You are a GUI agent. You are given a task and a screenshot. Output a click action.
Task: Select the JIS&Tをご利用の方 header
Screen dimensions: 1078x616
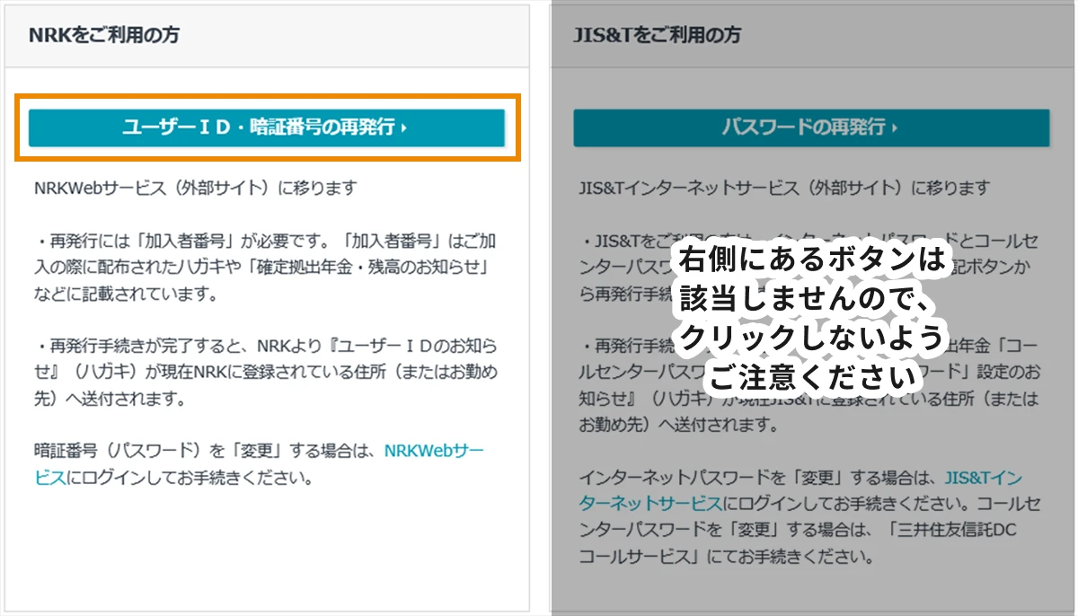pos(660,33)
